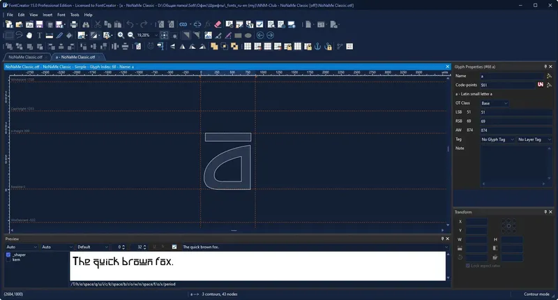Select the lasso selection tool
This screenshot has height=300, width=558.
point(19,35)
